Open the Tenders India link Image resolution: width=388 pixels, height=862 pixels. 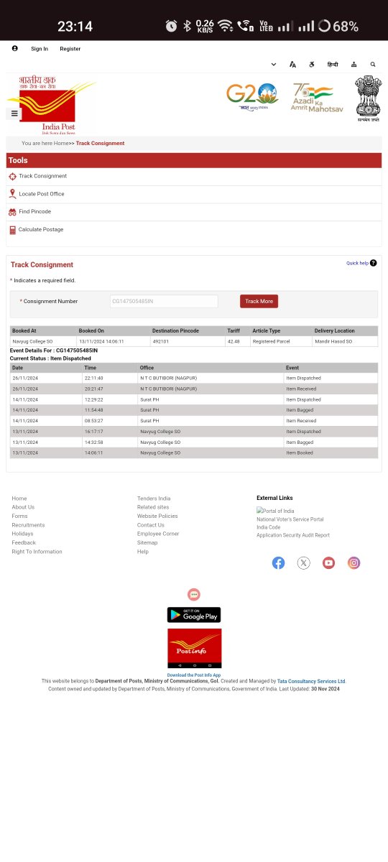[154, 499]
